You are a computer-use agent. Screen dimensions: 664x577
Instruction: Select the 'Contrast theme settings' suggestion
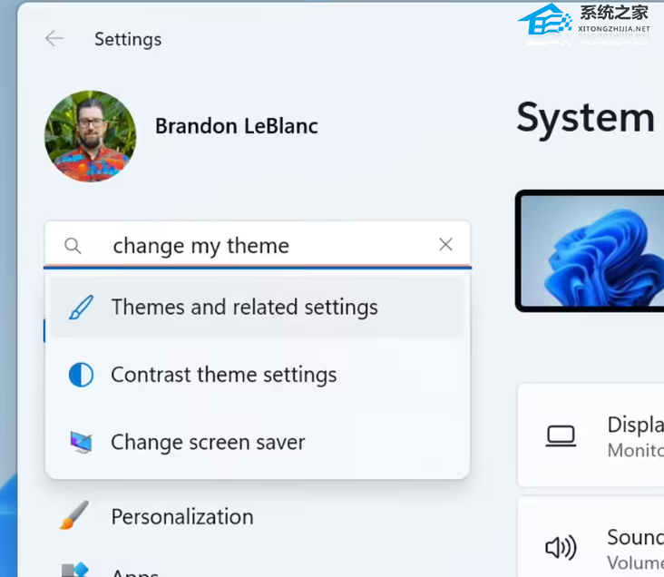click(257, 375)
